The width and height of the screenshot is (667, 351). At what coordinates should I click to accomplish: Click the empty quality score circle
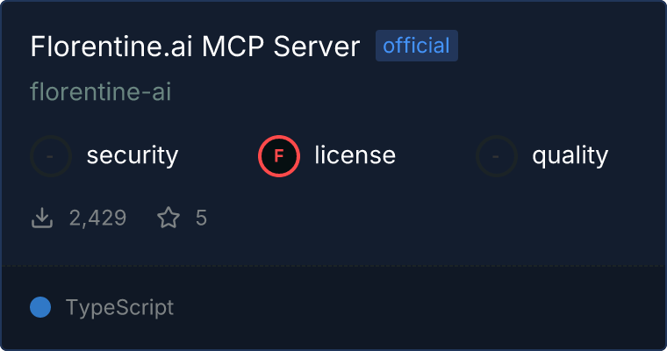(x=497, y=156)
